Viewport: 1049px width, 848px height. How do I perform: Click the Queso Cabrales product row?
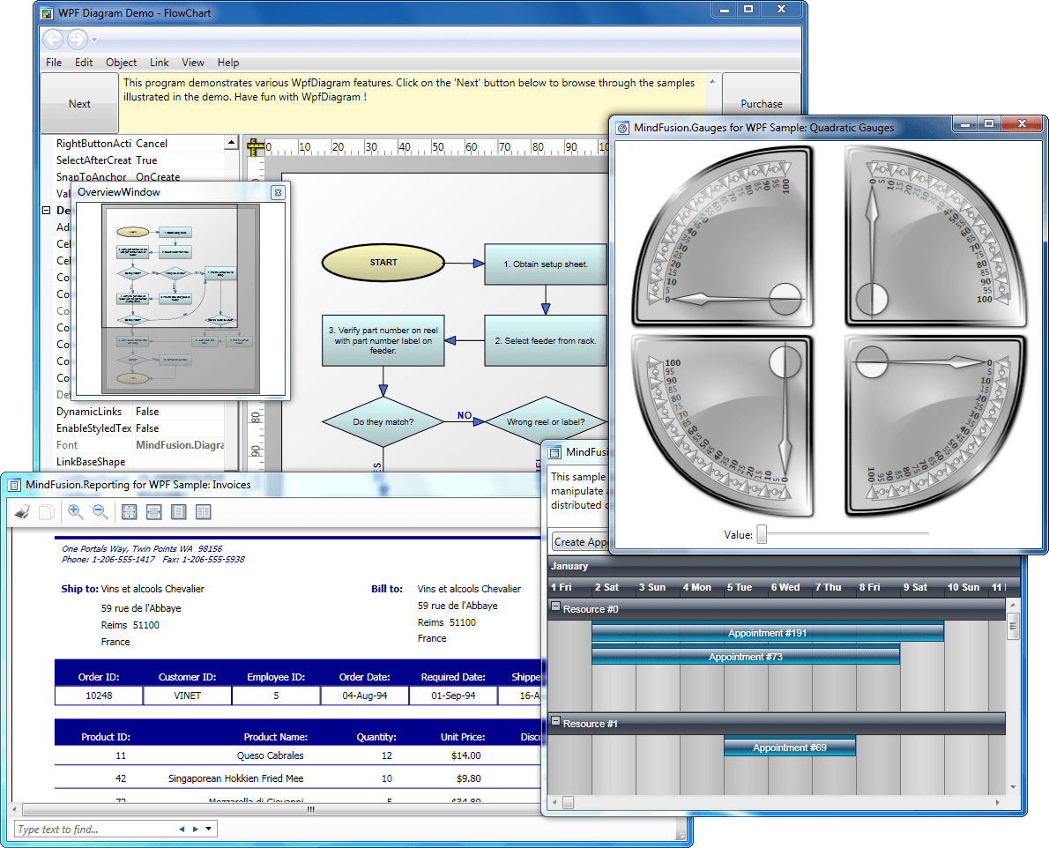[298, 755]
